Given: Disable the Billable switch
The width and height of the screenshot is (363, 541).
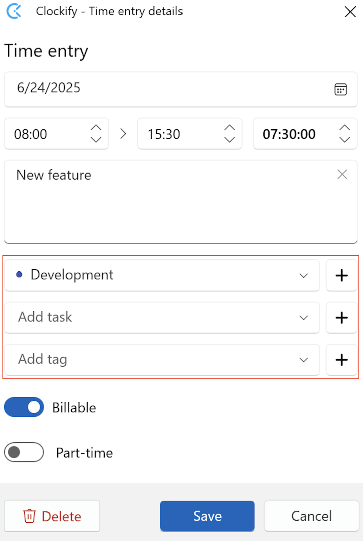Looking at the screenshot, I should [x=23, y=407].
